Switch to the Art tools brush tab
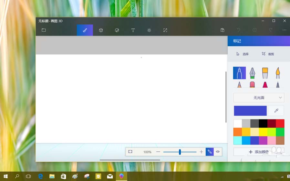 [x=85, y=30]
